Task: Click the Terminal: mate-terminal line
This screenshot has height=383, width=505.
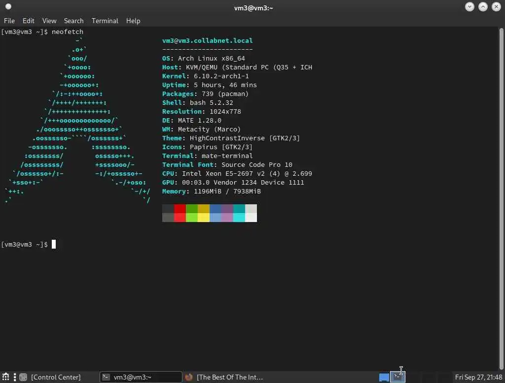Action: click(208, 156)
